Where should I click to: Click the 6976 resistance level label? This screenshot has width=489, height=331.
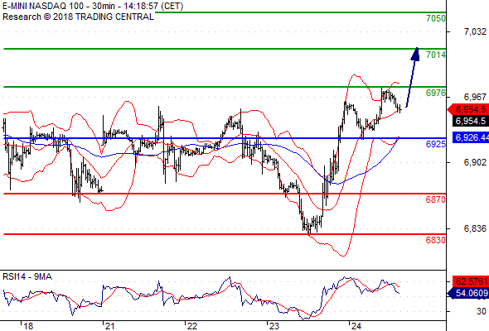[436, 93]
